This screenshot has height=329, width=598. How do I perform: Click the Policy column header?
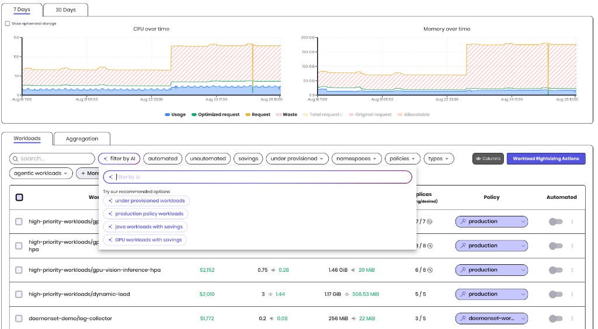[x=492, y=197]
